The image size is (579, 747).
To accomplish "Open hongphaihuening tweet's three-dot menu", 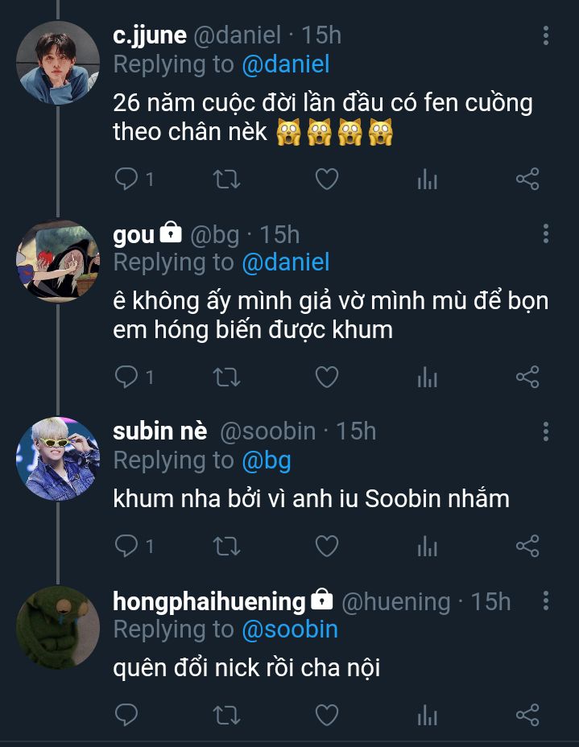I will (546, 601).
